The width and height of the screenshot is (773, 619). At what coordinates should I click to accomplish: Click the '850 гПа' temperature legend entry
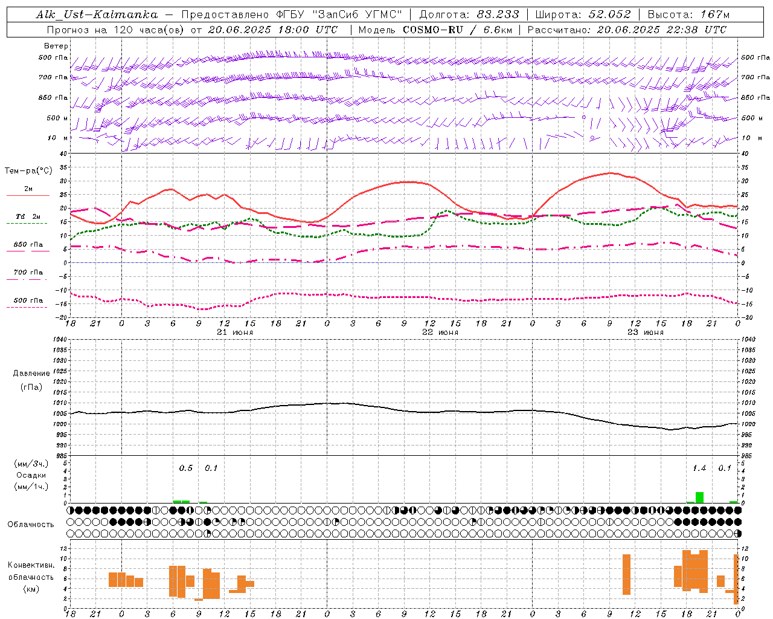(x=28, y=245)
